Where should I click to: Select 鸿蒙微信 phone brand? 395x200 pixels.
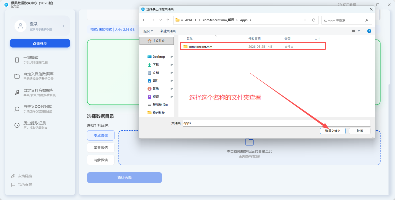tap(101, 160)
